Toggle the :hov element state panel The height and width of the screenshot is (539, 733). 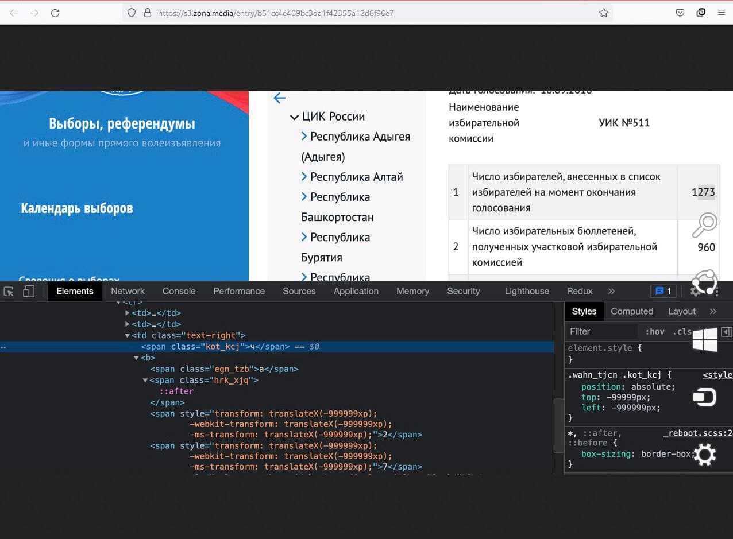[x=655, y=332]
